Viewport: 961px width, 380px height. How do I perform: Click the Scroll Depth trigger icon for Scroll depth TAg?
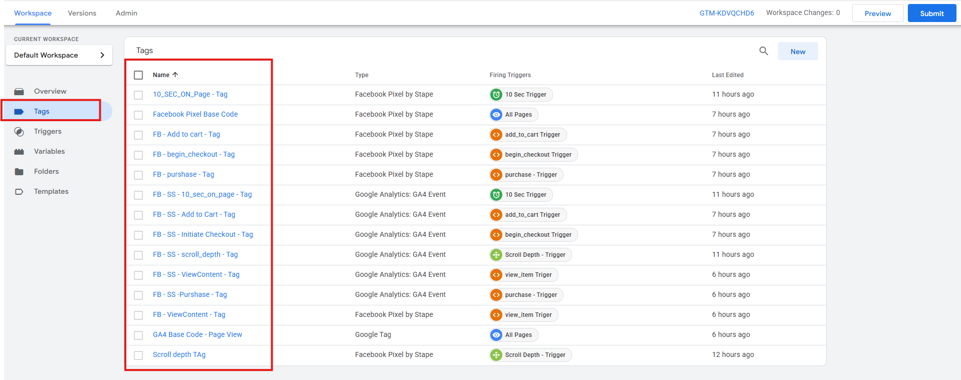coord(496,355)
